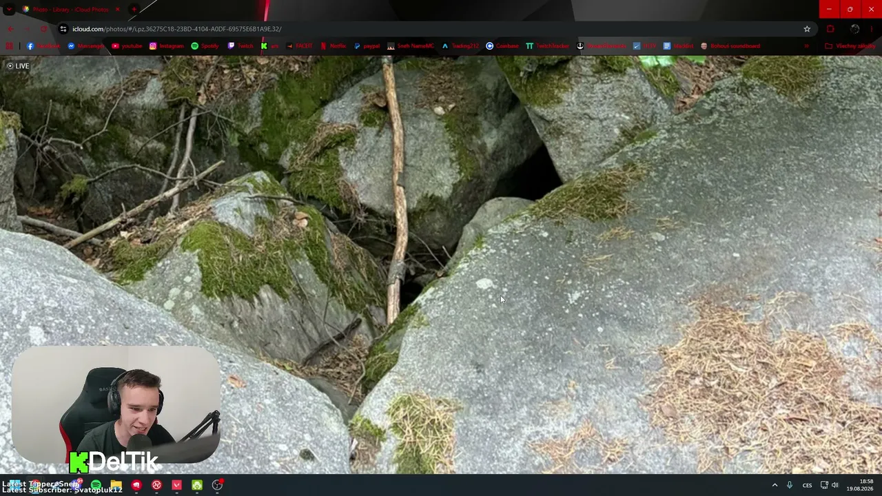
Task: Bookmark this page with the star icon
Action: pos(807,29)
